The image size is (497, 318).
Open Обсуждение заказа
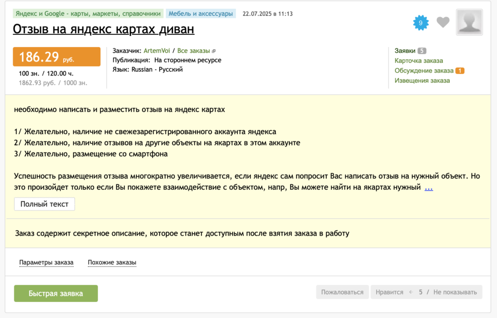coord(424,71)
